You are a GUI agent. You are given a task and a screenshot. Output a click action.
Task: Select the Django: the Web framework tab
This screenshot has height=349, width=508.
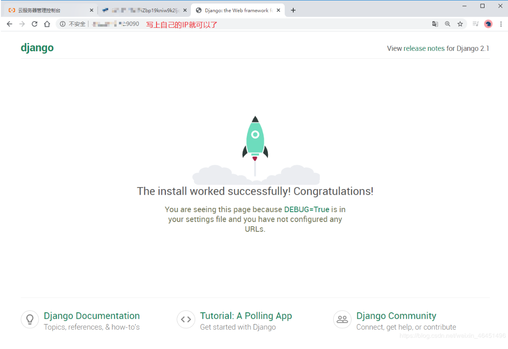pyautogui.click(x=238, y=10)
